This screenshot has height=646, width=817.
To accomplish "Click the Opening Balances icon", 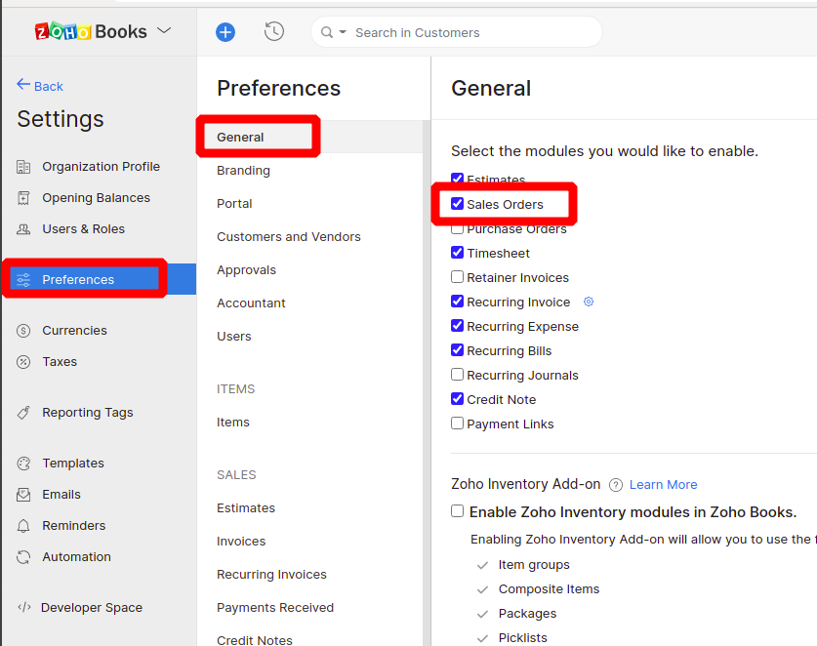I will (x=23, y=198).
